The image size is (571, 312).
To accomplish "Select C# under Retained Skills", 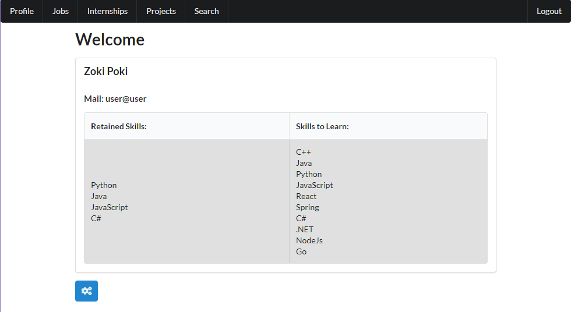I will tap(96, 218).
